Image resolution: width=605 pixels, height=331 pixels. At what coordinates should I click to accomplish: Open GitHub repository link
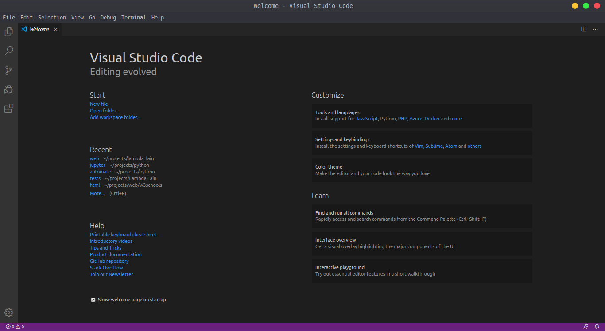(x=109, y=261)
